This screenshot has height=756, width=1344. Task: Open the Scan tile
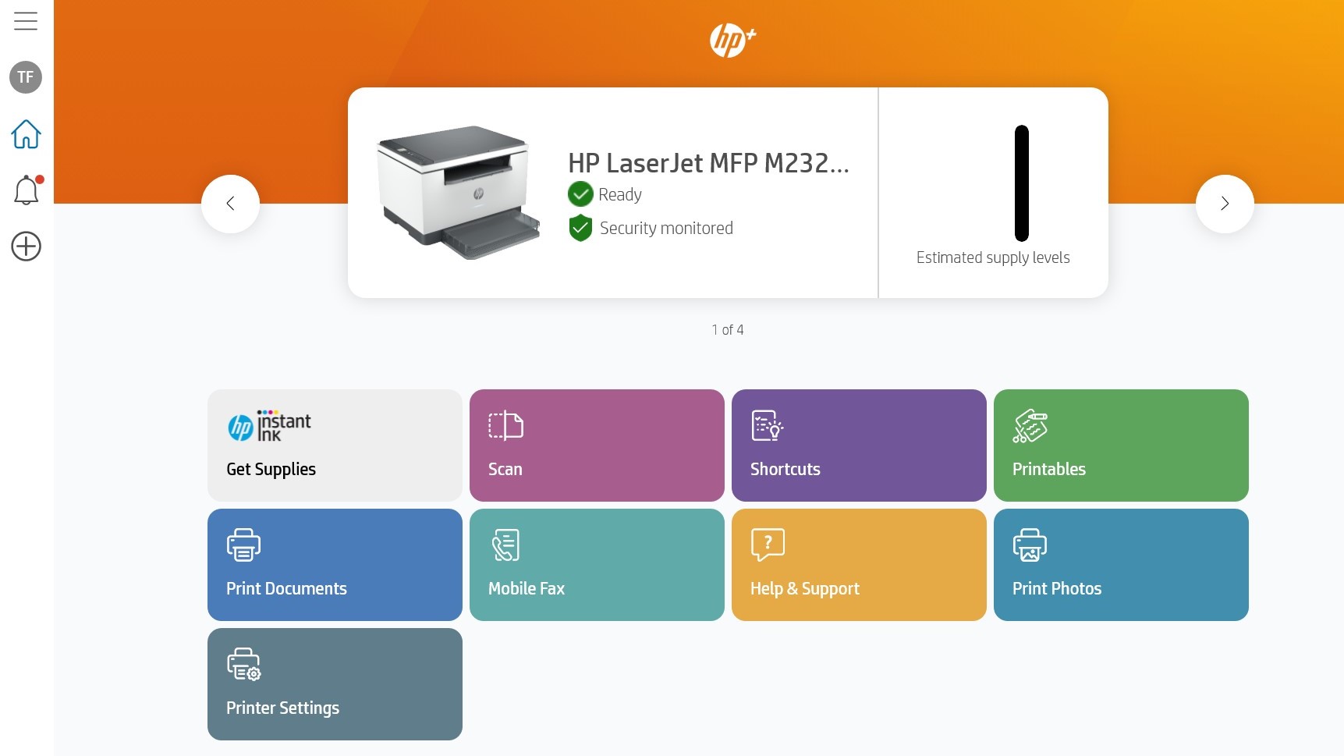tap(597, 445)
